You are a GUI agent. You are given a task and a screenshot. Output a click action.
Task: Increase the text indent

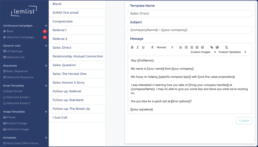tap(203, 47)
